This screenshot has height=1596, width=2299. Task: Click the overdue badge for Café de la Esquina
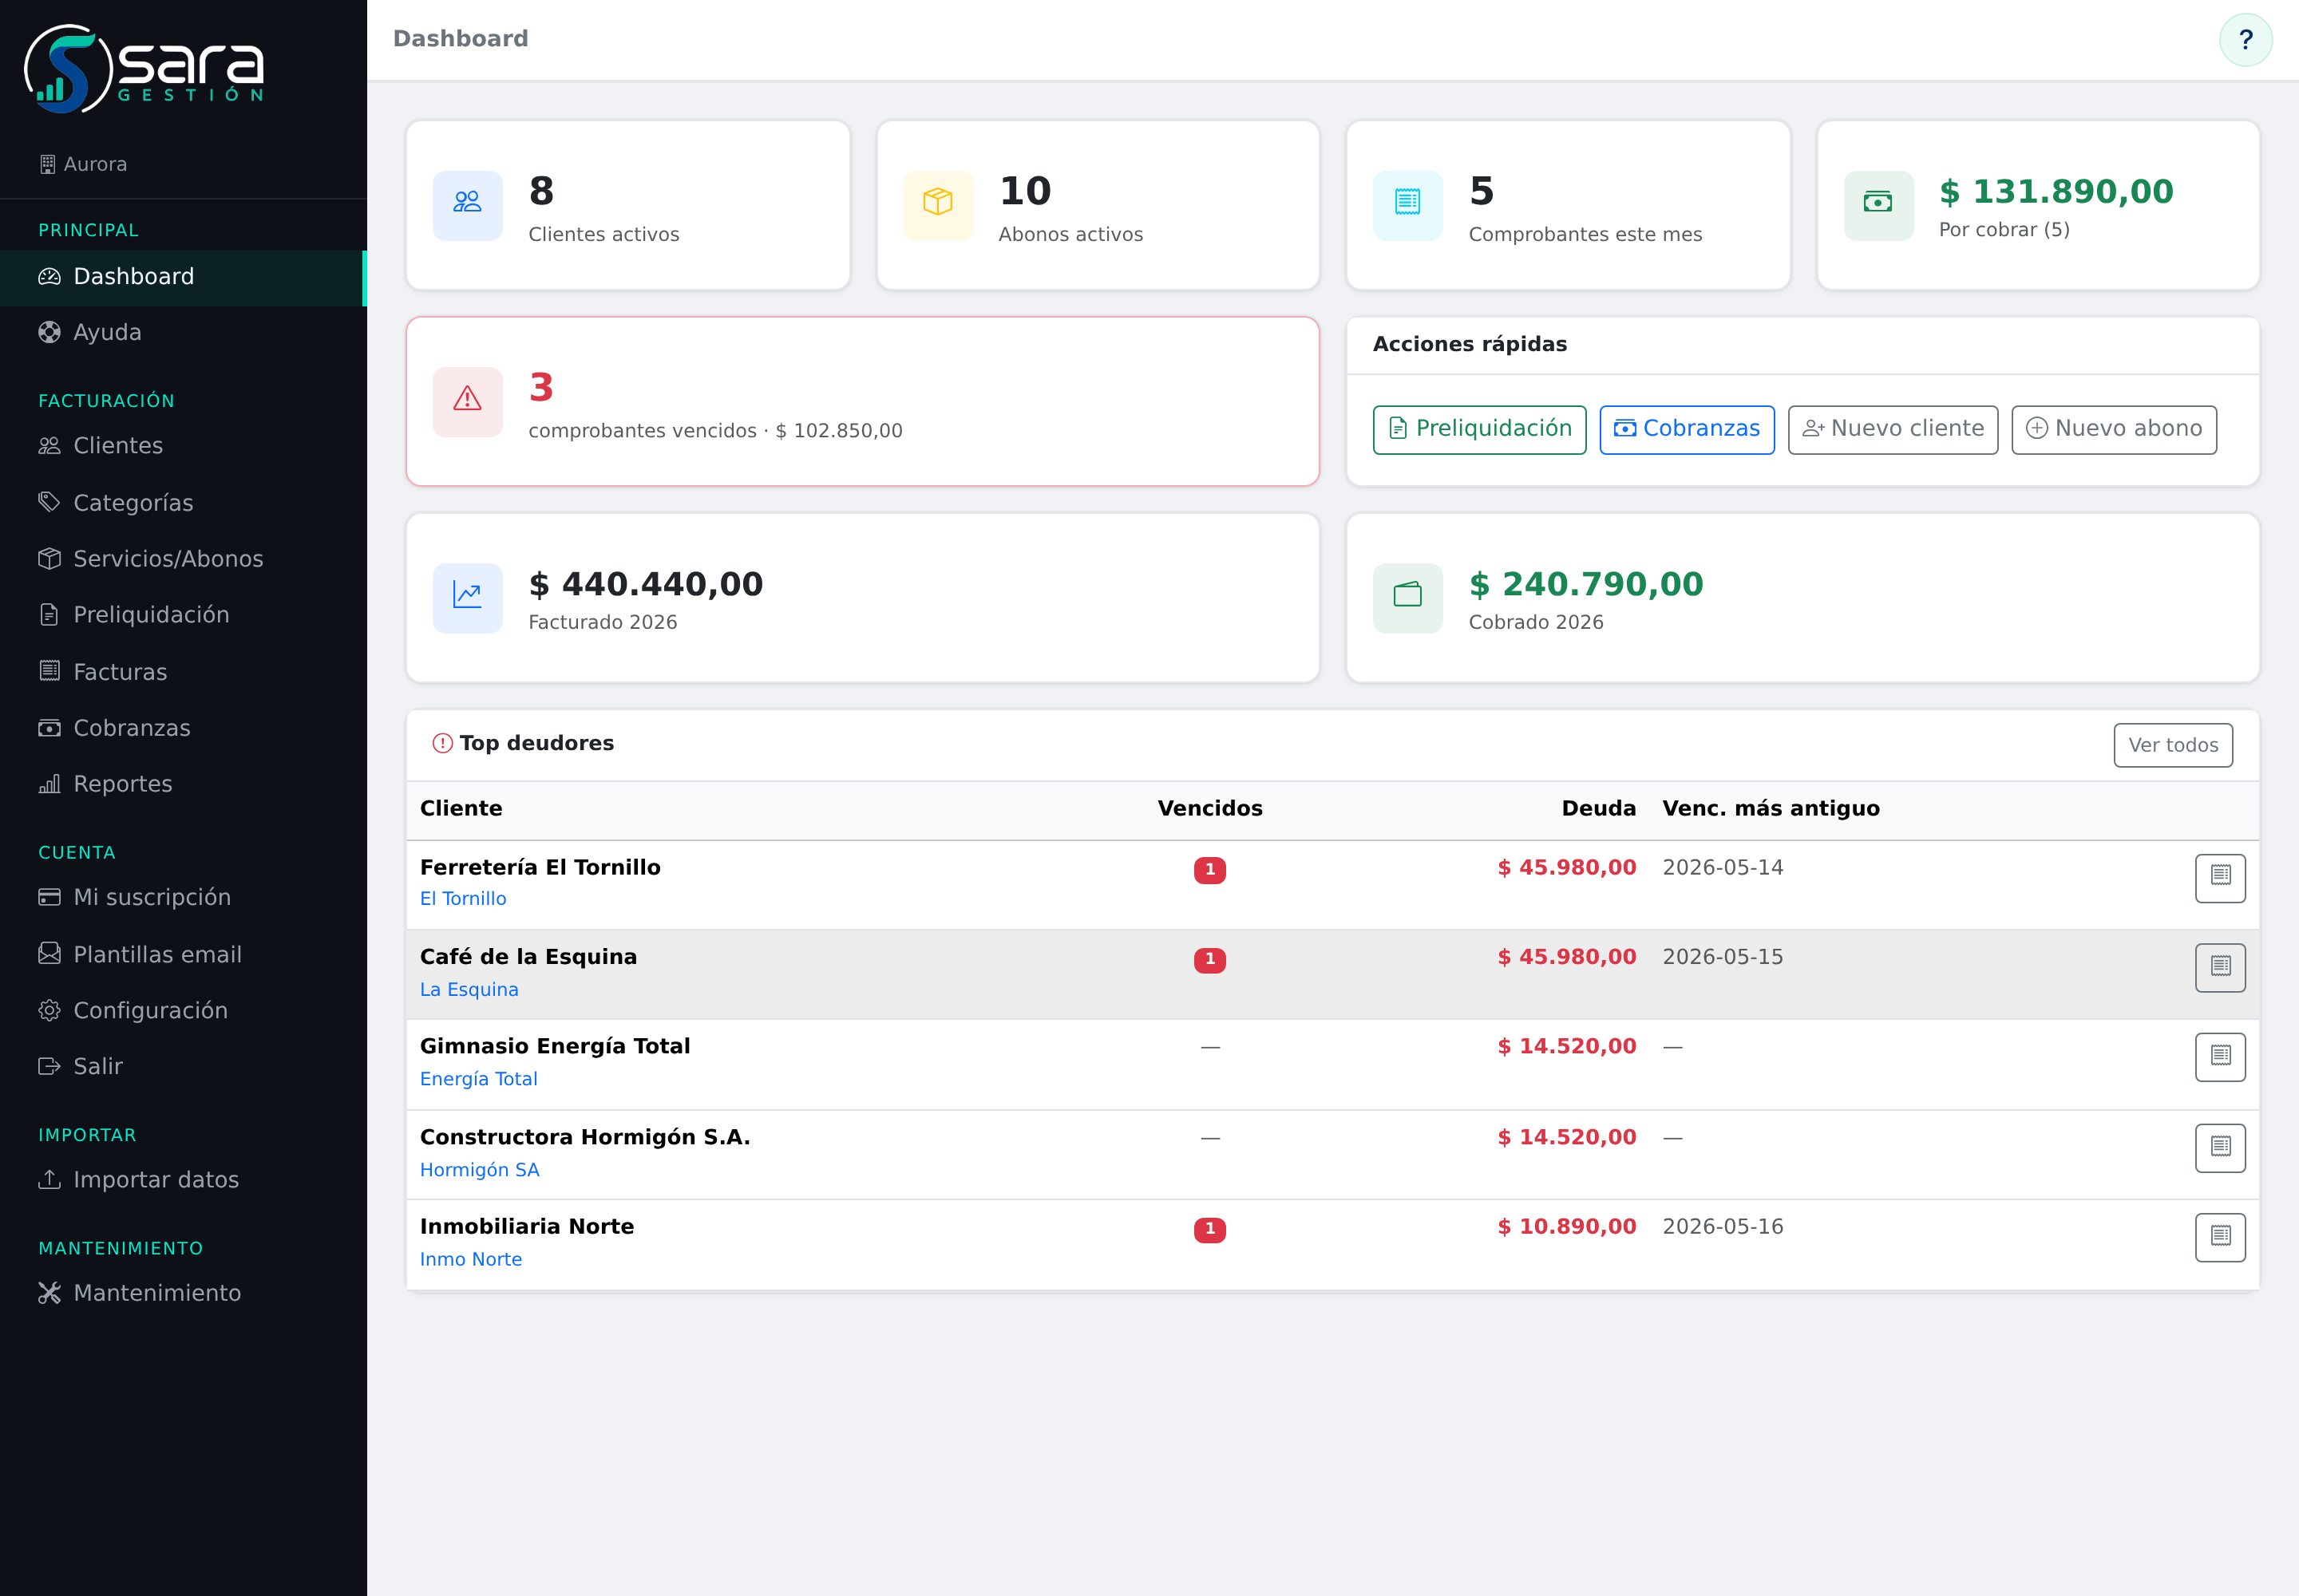[x=1209, y=960]
